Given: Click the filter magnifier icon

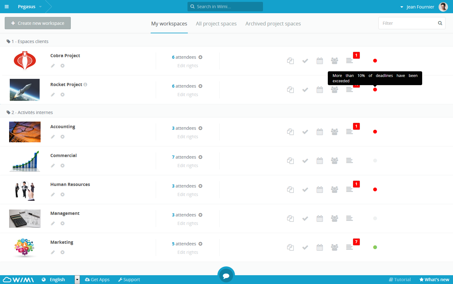Looking at the screenshot, I should click(440, 23).
